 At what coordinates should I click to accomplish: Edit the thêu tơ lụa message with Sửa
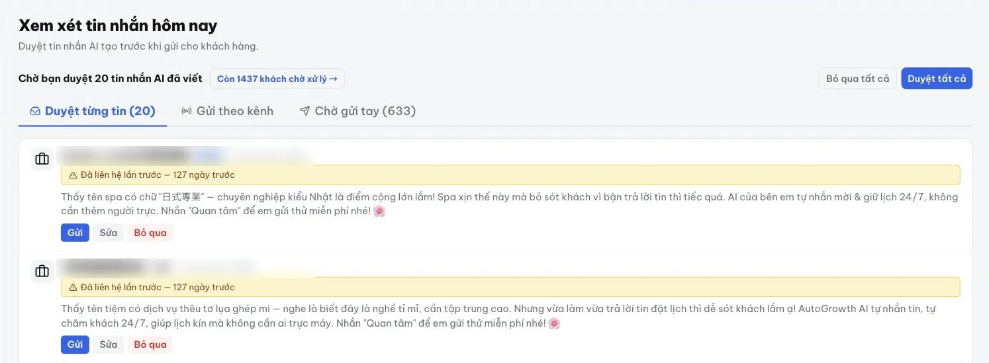click(x=109, y=344)
